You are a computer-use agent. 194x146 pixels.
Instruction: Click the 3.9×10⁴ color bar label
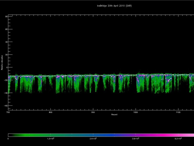[x=135, y=138]
